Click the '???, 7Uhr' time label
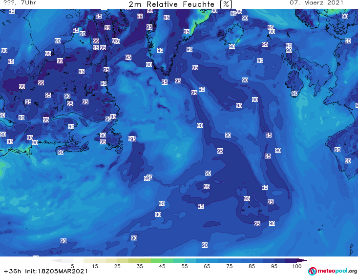 [20, 3]
